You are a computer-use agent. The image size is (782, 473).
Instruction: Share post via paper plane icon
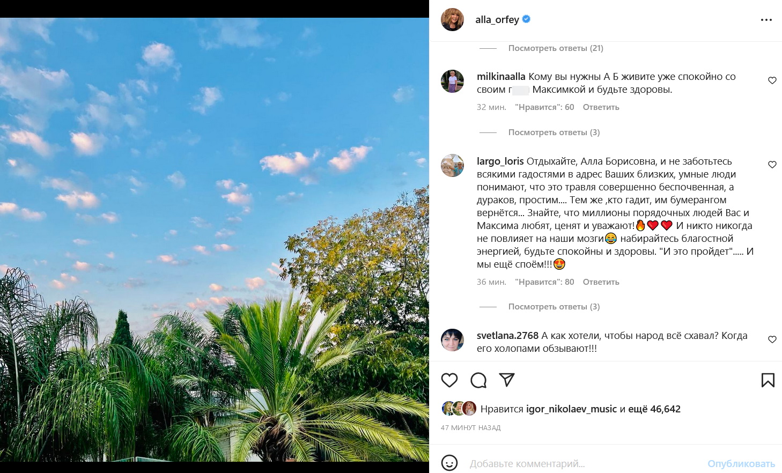[507, 380]
